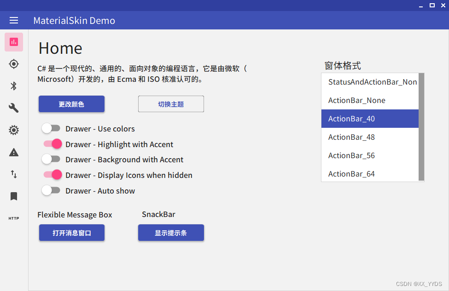Enable Drawer - Auto show switch
The image size is (449, 291).
point(51,190)
